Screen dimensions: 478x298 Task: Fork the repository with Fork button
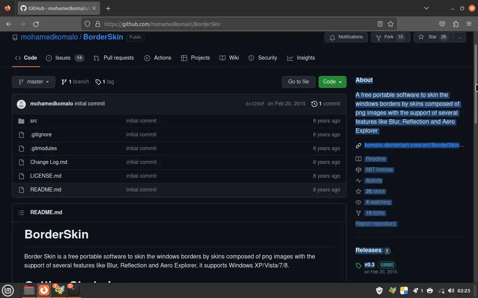tap(390, 37)
